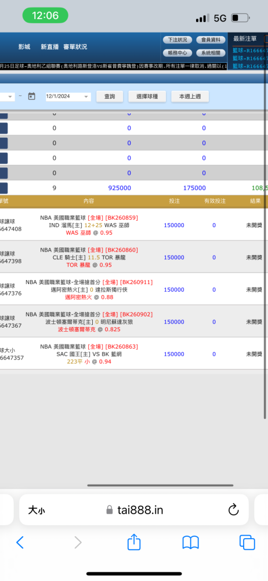Tap the Safari forward arrow
Screen dimensions: 268x581
tap(78, 543)
